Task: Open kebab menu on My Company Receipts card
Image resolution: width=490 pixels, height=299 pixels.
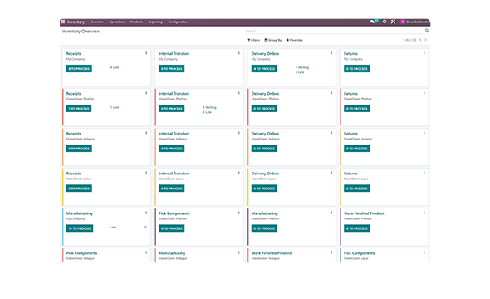Action: (x=146, y=53)
